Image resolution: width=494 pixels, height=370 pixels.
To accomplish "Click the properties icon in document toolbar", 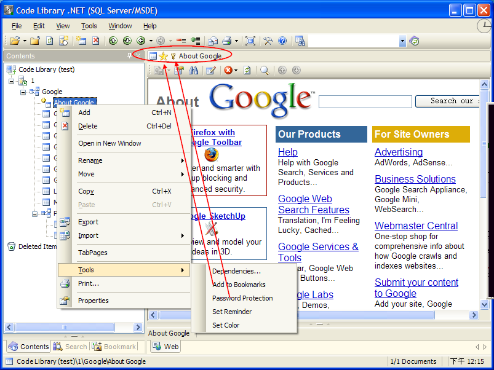I will click(179, 70).
